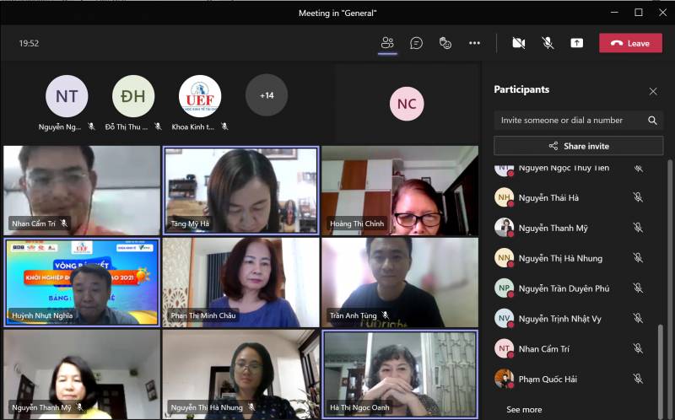The width and height of the screenshot is (675, 420).
Task: Click the NC participant avatar
Action: (x=407, y=104)
